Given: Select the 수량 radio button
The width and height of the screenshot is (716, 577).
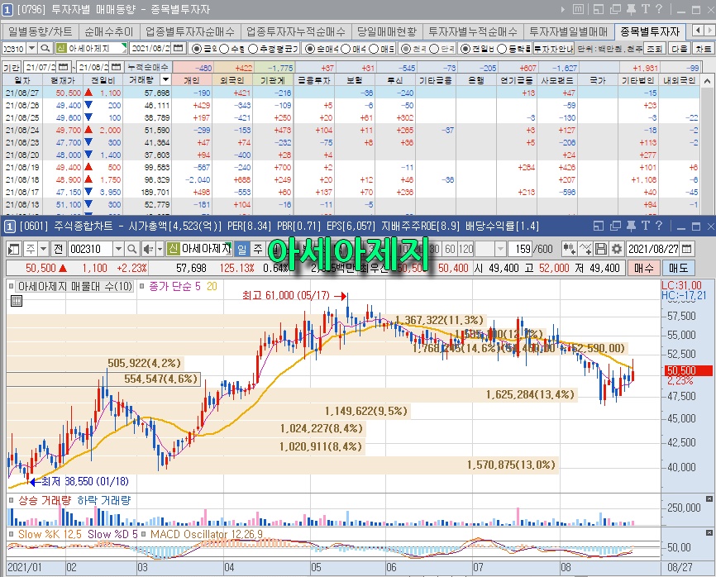Looking at the screenshot, I should tap(224, 49).
